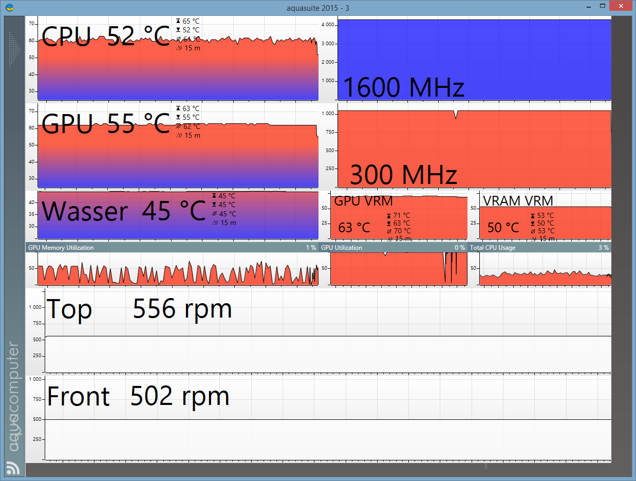Select the 'GPU 55 °C' temperature label

(x=105, y=124)
